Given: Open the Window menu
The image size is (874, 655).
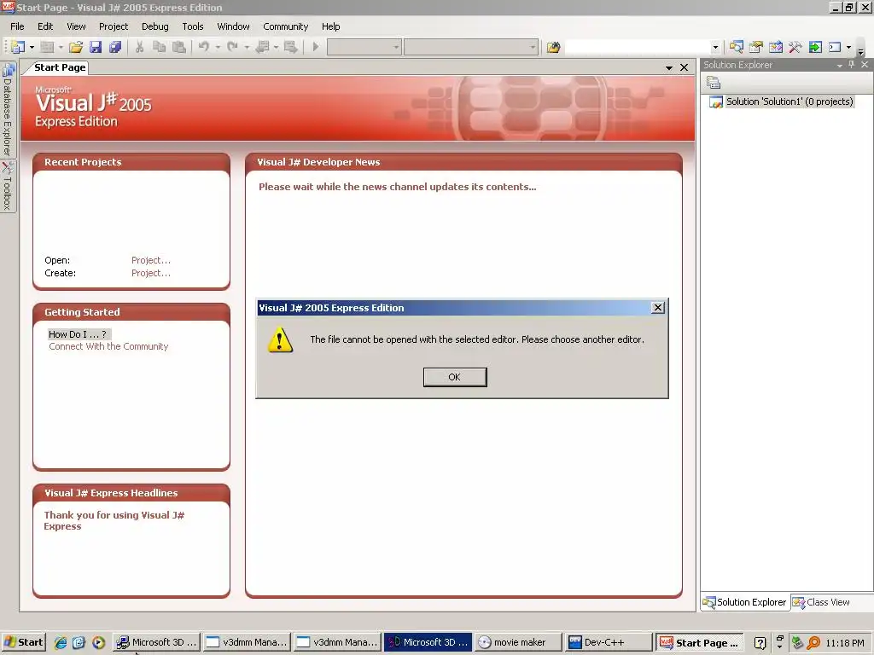Looking at the screenshot, I should [233, 26].
